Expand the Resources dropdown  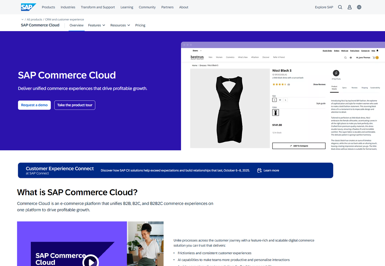pyautogui.click(x=120, y=25)
